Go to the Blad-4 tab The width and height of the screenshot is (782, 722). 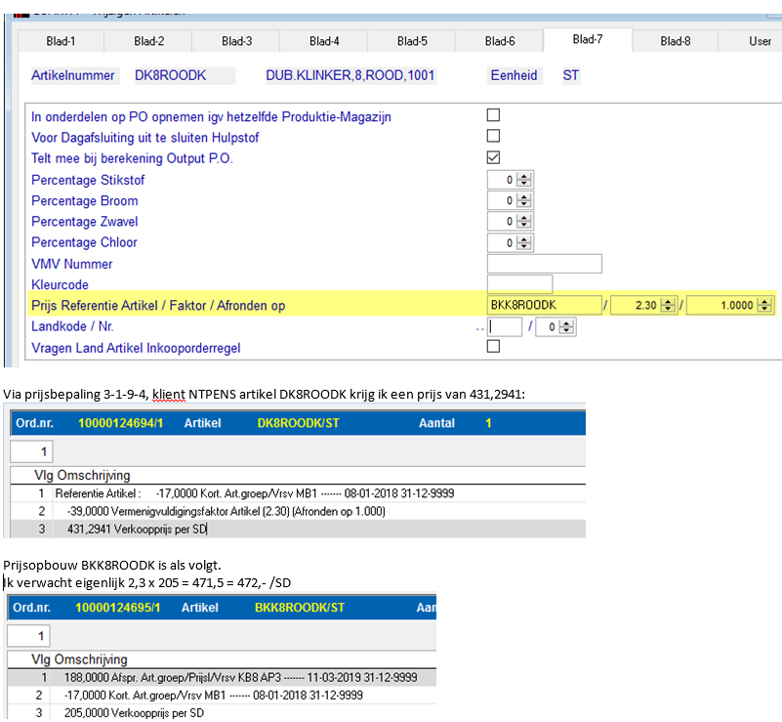click(324, 41)
